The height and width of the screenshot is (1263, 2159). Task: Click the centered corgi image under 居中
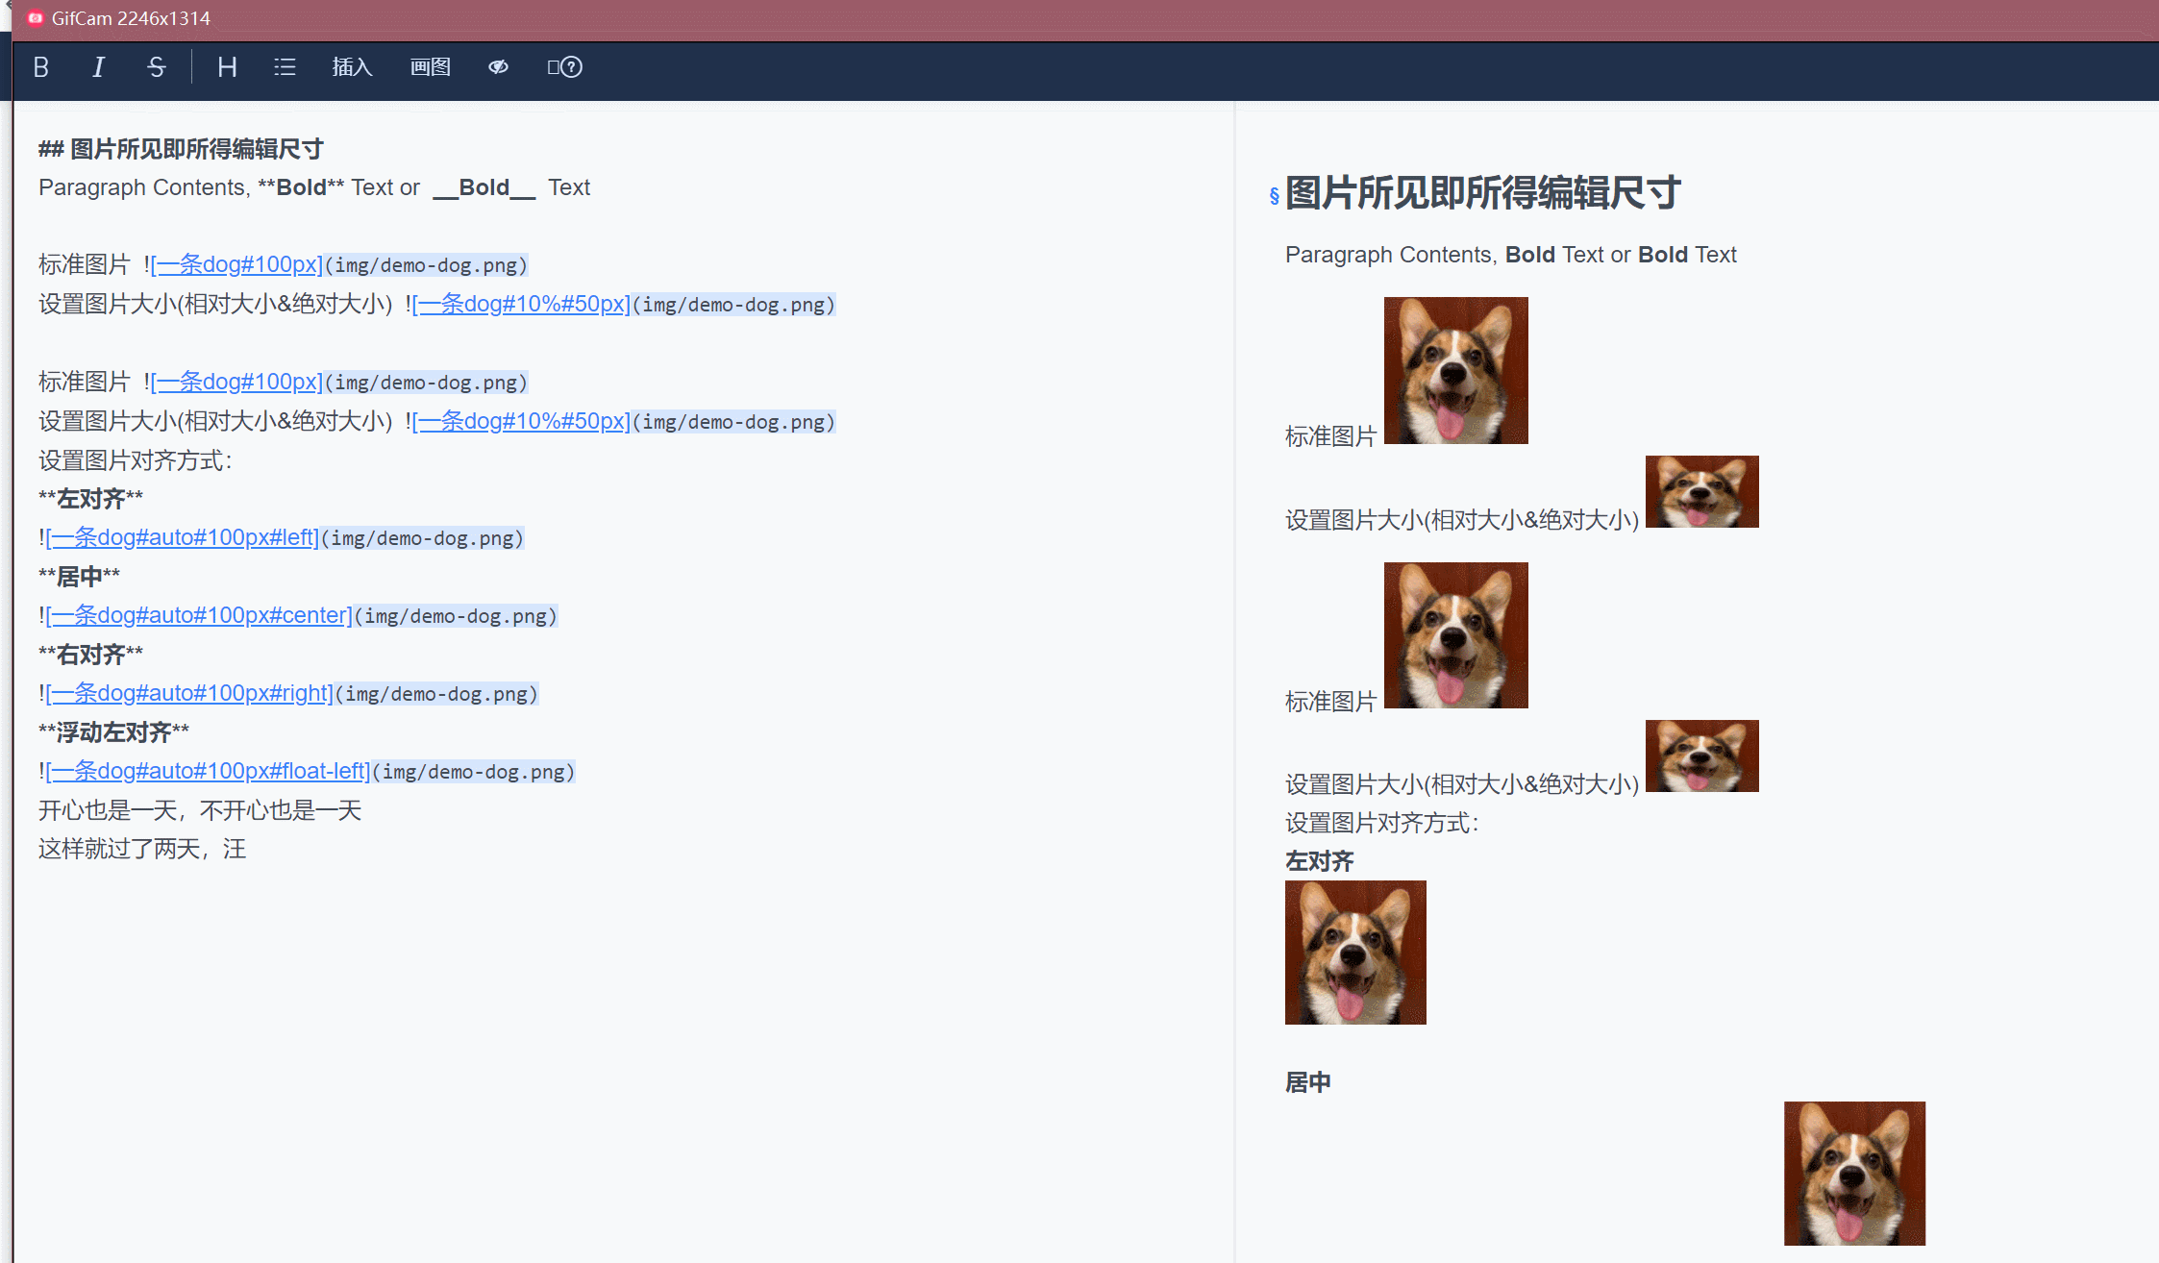point(1854,1173)
